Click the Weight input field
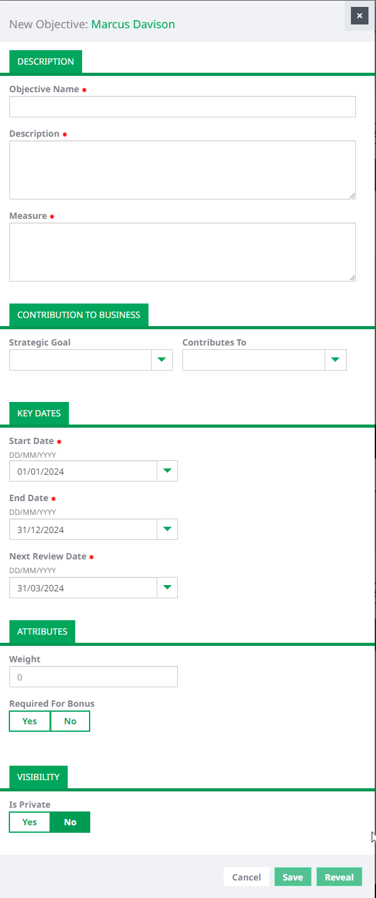Image resolution: width=376 pixels, height=898 pixels. 93,677
